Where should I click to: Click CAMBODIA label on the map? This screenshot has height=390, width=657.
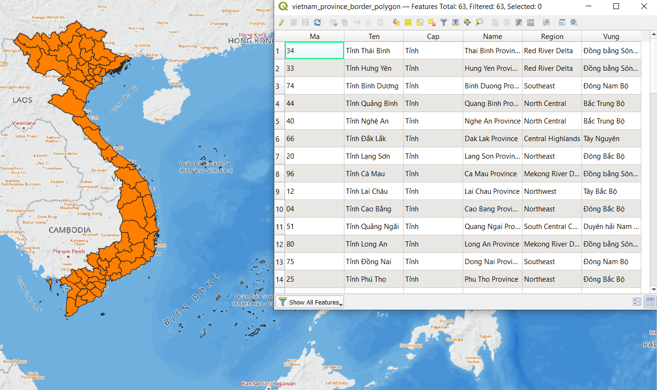(69, 230)
